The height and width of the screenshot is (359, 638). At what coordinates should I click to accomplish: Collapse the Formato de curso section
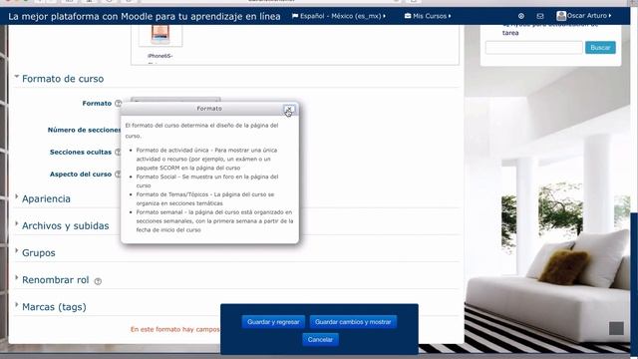(63, 79)
